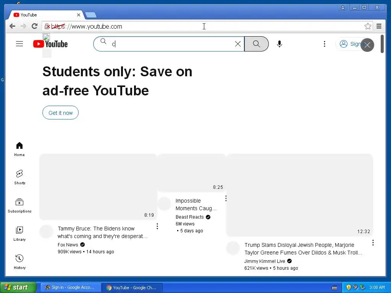Bookmark this page with the star

pos(368,26)
